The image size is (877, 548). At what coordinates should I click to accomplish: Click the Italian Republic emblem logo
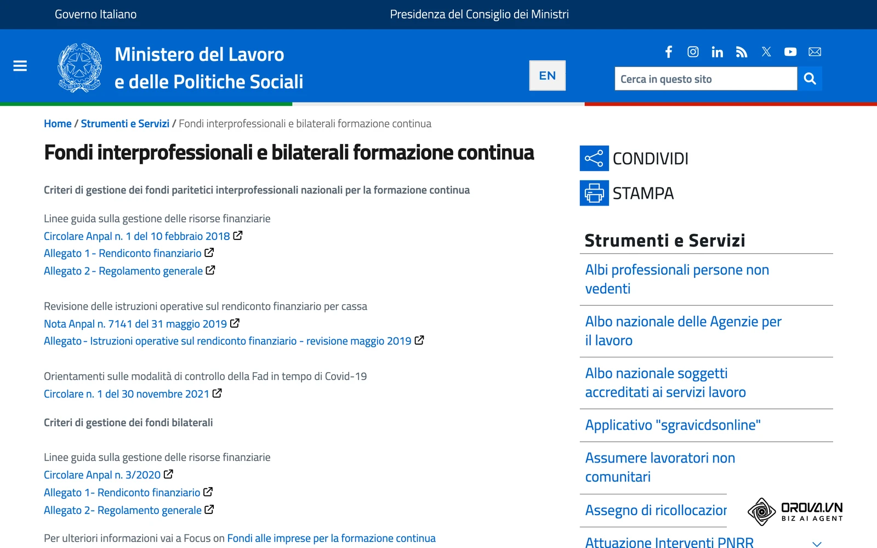tap(80, 67)
